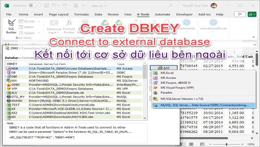The height and width of the screenshot is (147, 260).
Task: Click the user profile picture
Action: (214, 5)
